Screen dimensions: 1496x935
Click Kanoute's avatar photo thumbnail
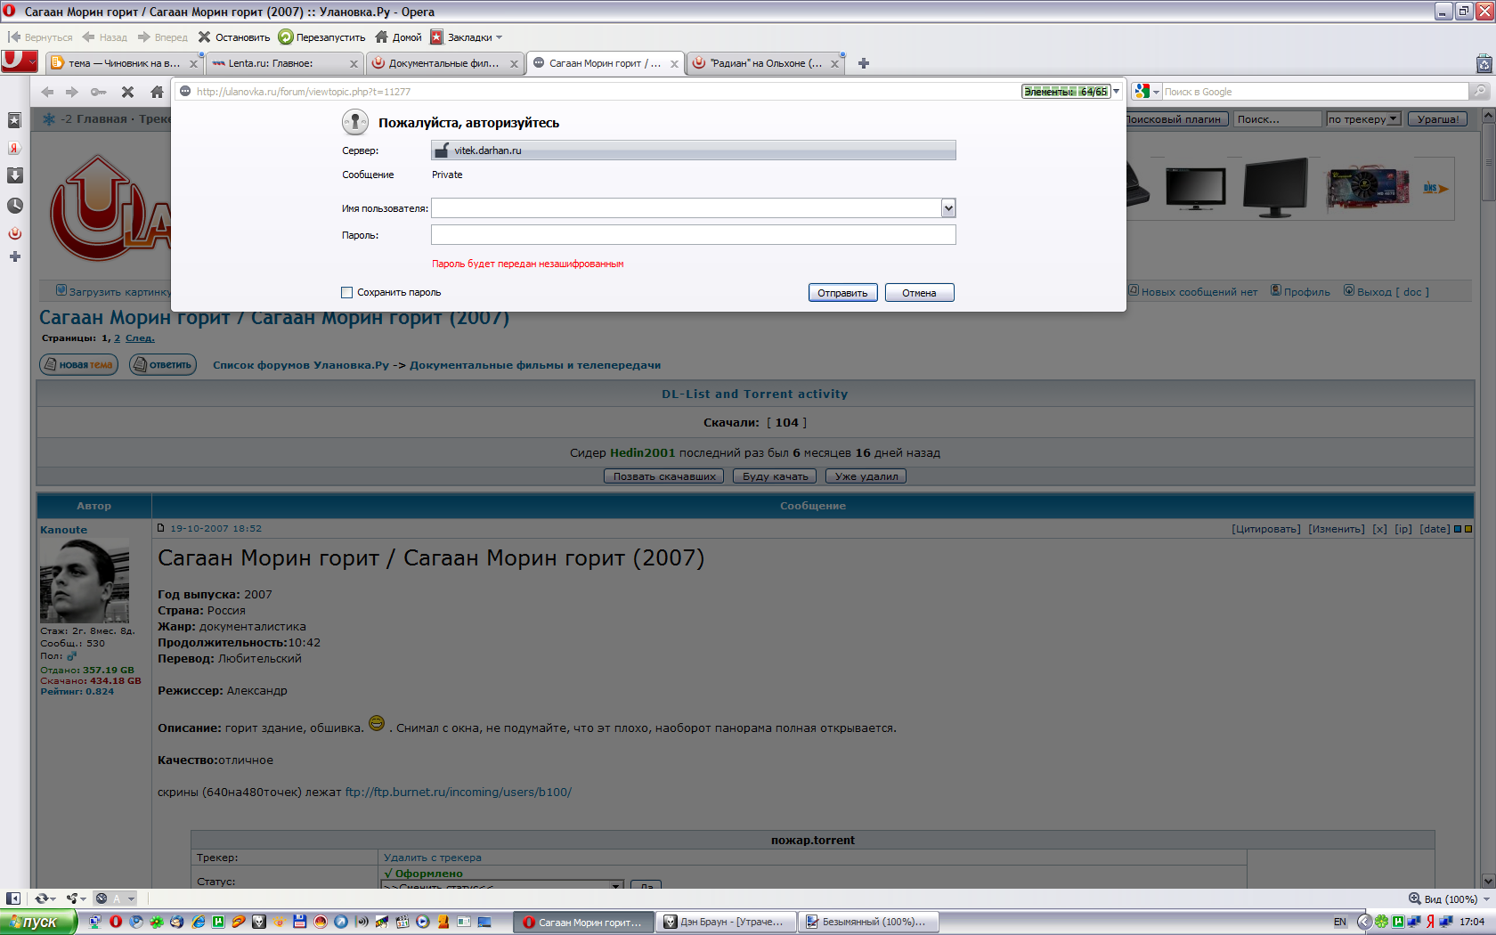[85, 581]
